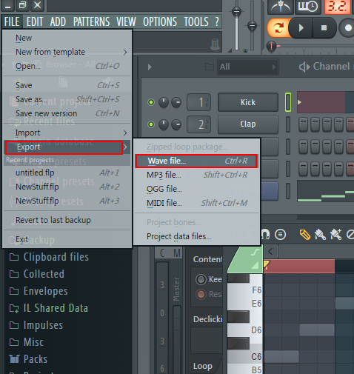
Task: Open the EDIT menu
Action: pos(35,21)
